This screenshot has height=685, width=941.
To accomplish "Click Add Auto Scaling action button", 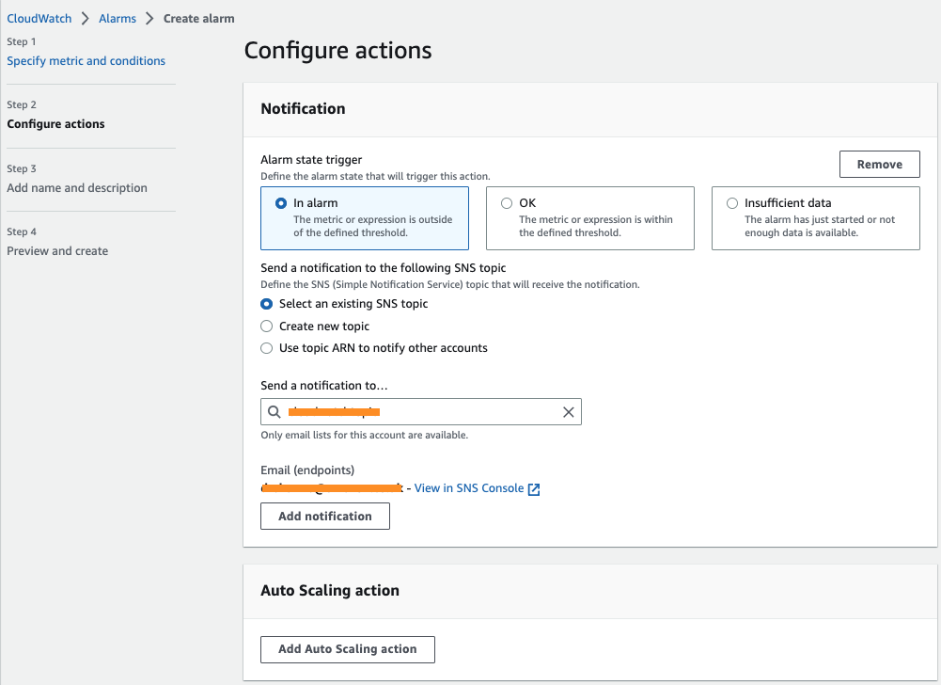I will 347,649.
